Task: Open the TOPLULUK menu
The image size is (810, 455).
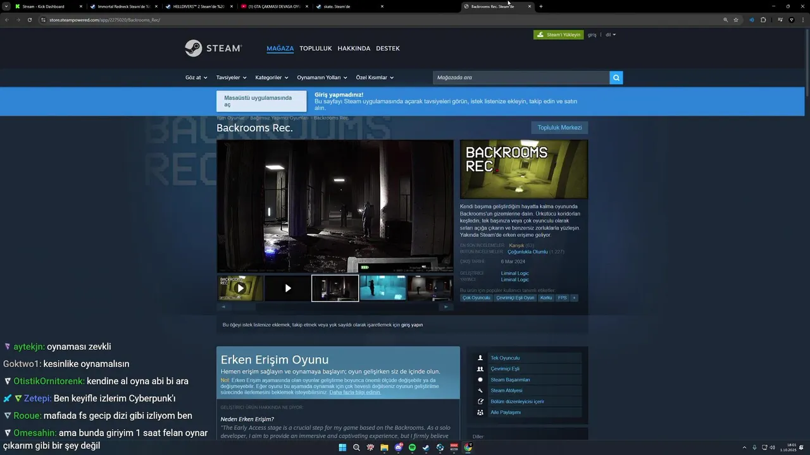Action: pos(316,49)
